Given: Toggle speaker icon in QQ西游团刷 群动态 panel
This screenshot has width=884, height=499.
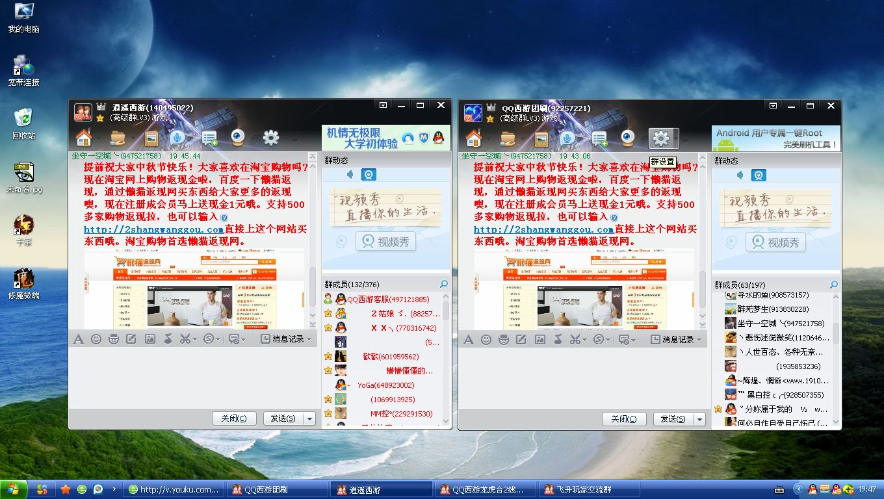Looking at the screenshot, I should pyautogui.click(x=740, y=174).
